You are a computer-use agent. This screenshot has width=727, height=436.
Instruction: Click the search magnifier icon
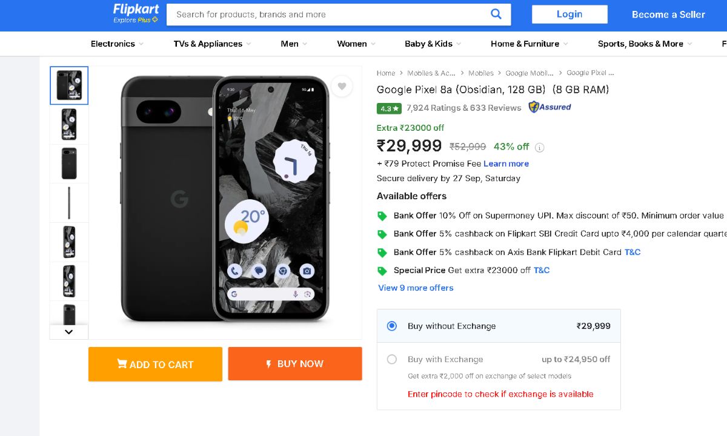click(x=496, y=15)
